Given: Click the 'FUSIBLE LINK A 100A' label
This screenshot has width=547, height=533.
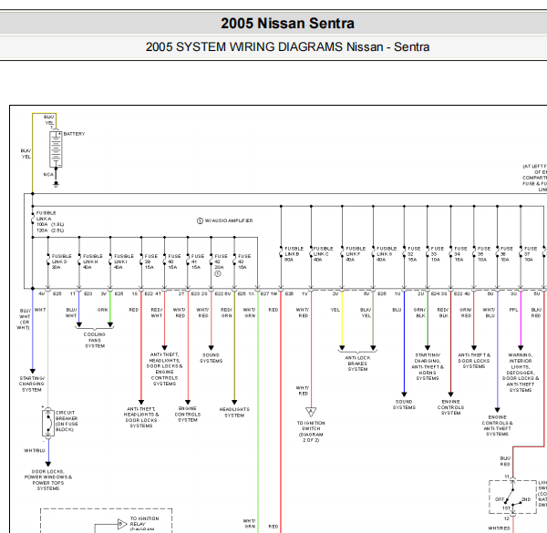Looking at the screenshot, I should coord(50,221).
